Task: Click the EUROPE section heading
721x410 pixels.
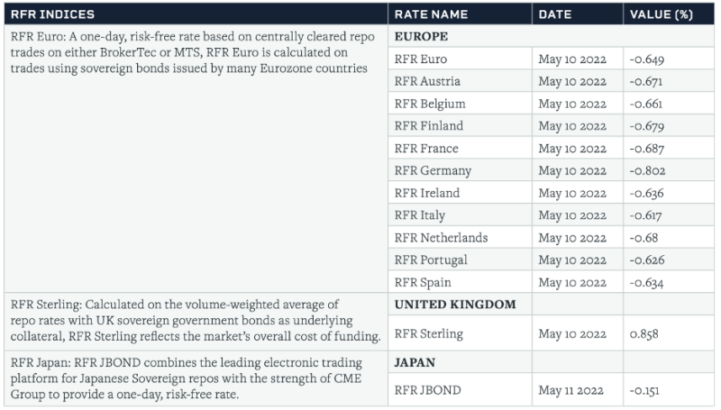Action: click(422, 37)
